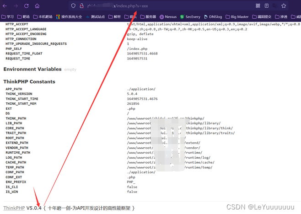Click the EXT value .php
The width and height of the screenshot is (301, 214).
point(131,109)
